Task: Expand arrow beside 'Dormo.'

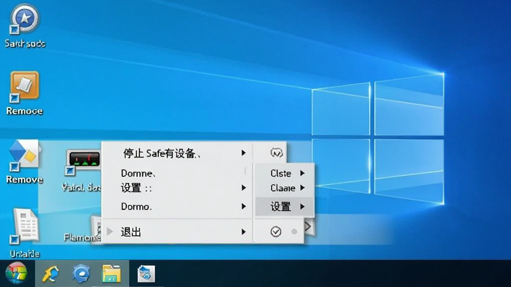Action: [x=244, y=206]
